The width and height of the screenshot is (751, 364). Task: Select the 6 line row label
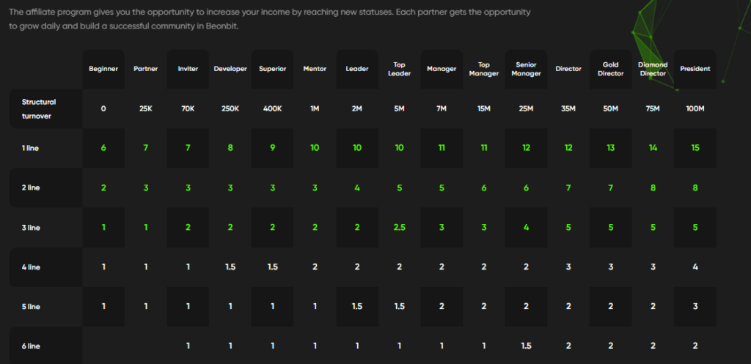click(32, 345)
